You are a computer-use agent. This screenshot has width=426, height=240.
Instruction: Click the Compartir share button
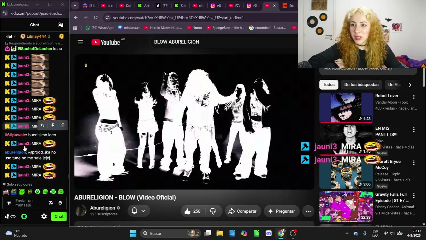pyautogui.click(x=243, y=211)
